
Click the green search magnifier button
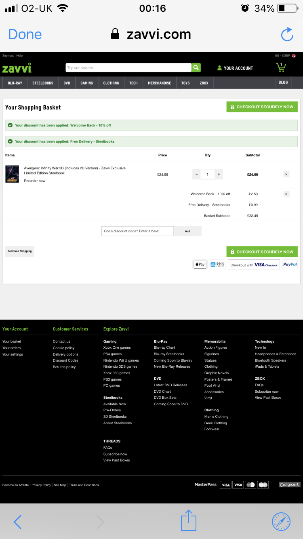point(196,67)
